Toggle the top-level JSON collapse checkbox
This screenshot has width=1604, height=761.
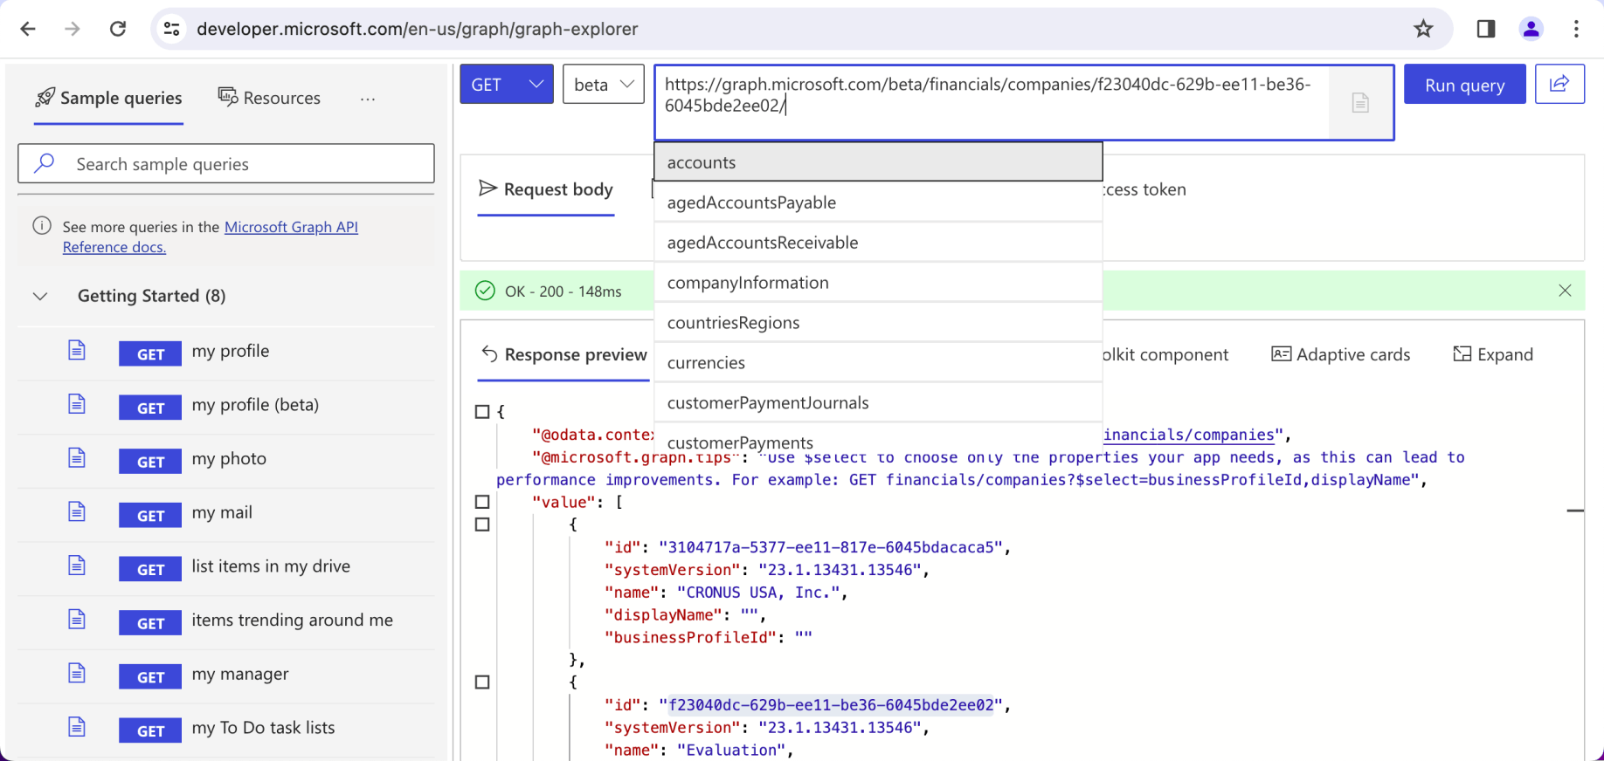(482, 411)
